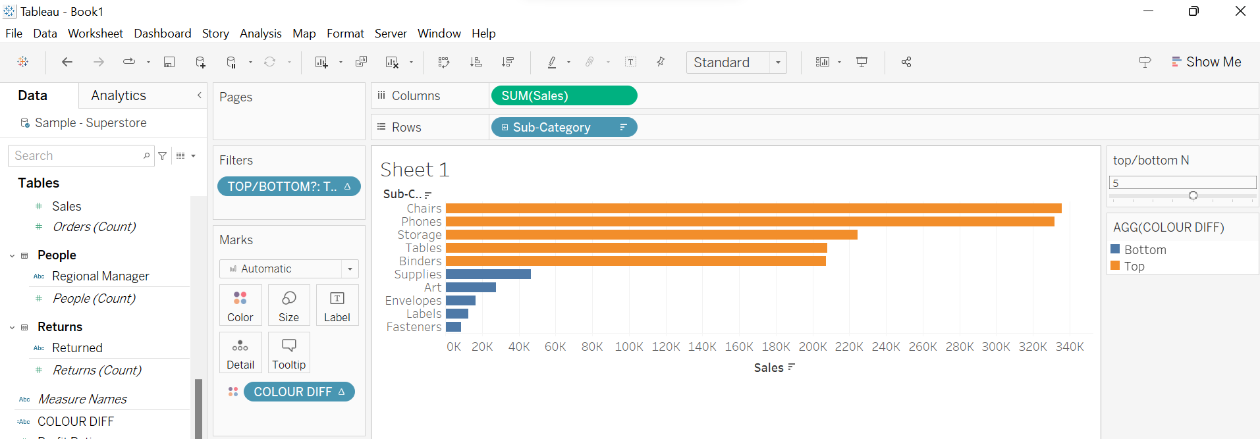Click the Share workbook icon
The height and width of the screenshot is (439, 1260).
click(x=906, y=62)
